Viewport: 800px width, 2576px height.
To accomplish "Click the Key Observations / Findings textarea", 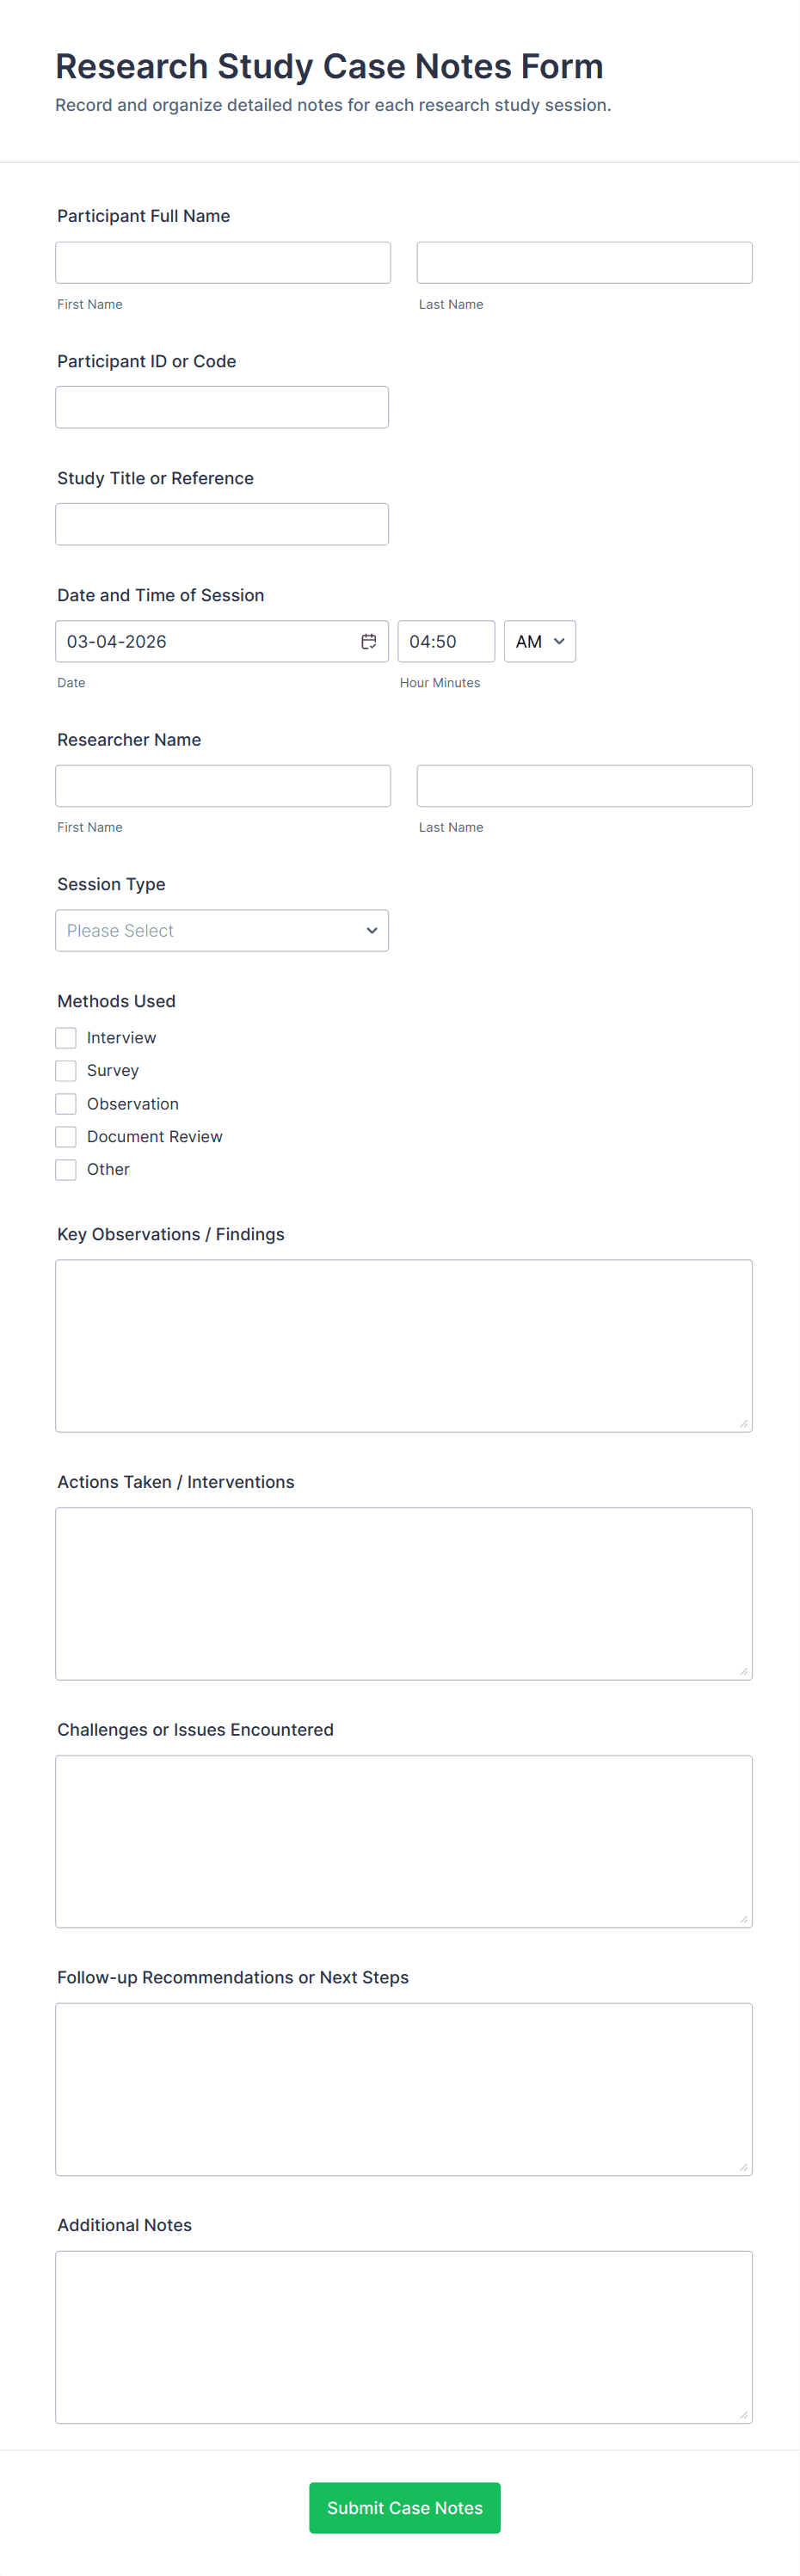I will coord(404,1345).
